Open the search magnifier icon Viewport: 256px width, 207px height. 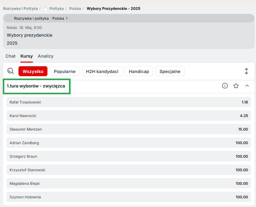10,71
